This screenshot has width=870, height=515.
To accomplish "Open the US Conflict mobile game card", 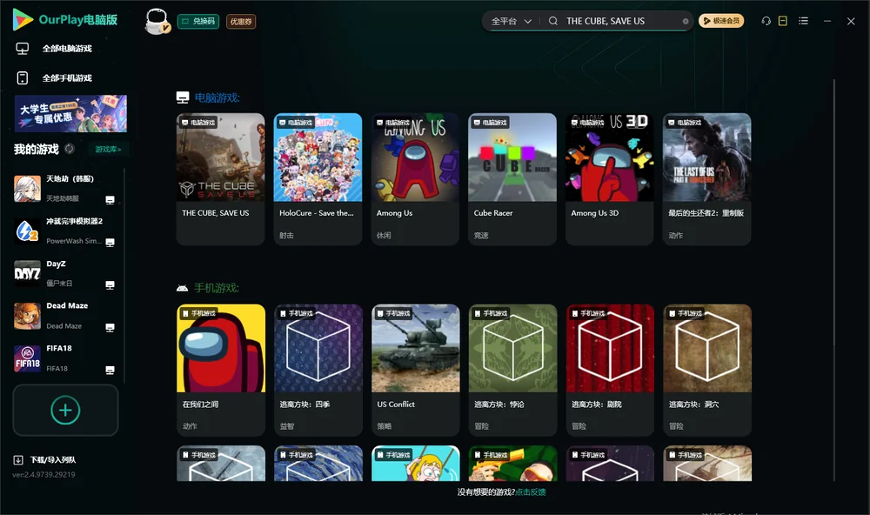I will click(416, 371).
